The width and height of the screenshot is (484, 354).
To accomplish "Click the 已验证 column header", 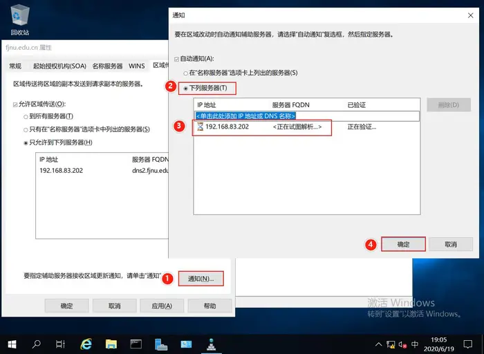I will [357, 105].
